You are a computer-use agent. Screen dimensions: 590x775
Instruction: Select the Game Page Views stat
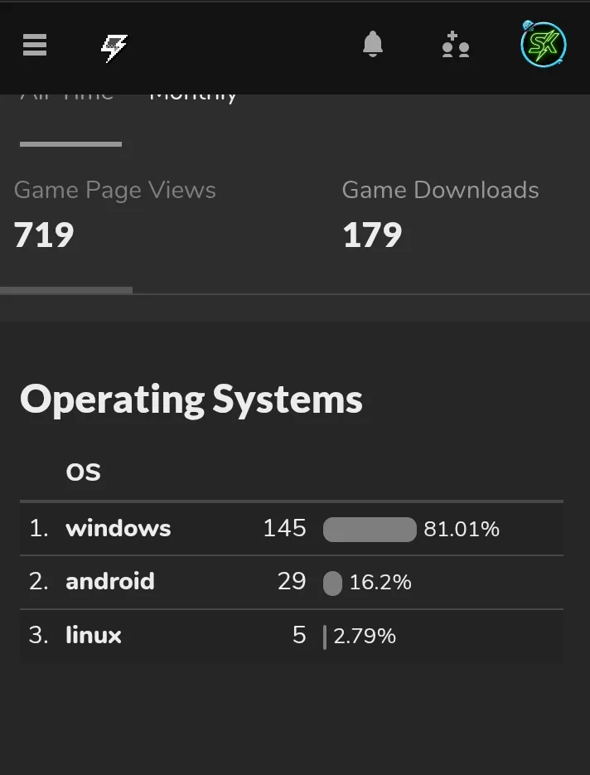(115, 213)
